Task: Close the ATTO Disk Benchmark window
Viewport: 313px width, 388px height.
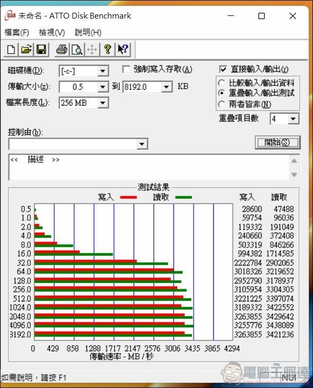Action: click(x=293, y=16)
